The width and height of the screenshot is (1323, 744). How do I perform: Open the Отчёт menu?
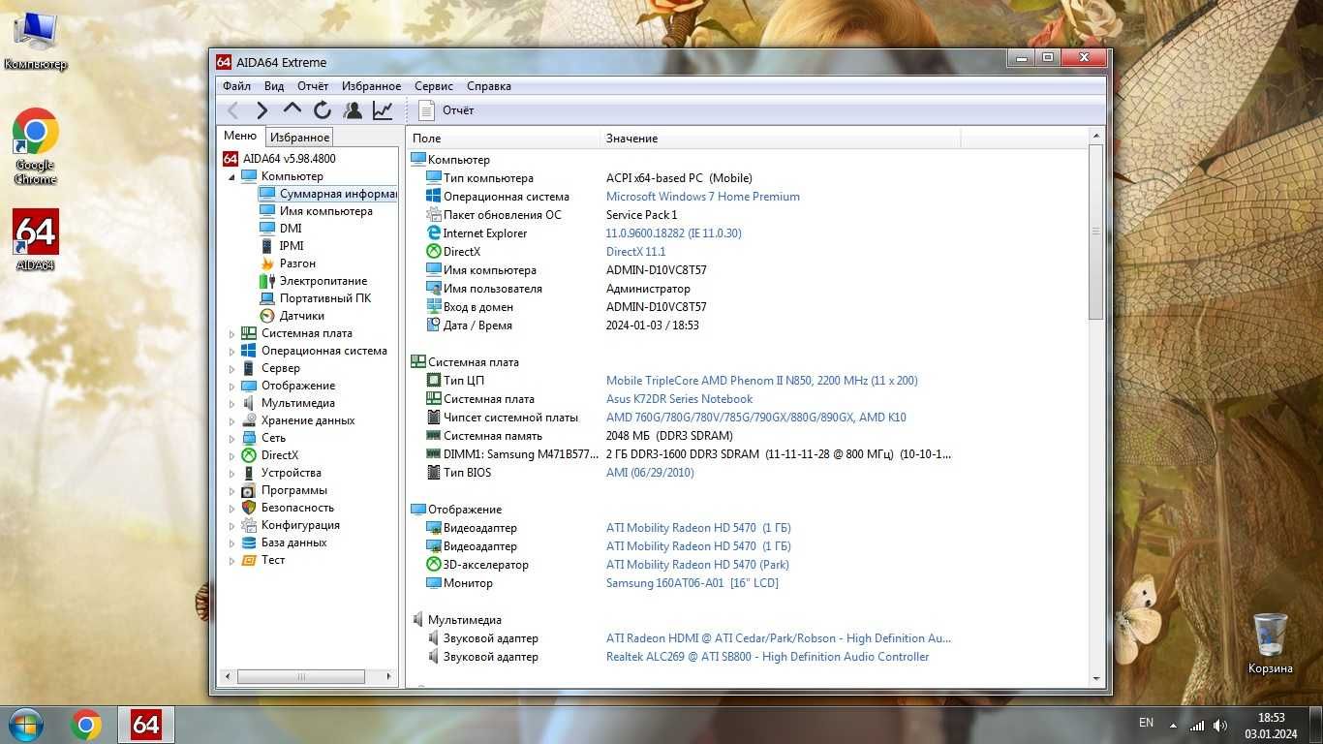pyautogui.click(x=313, y=86)
